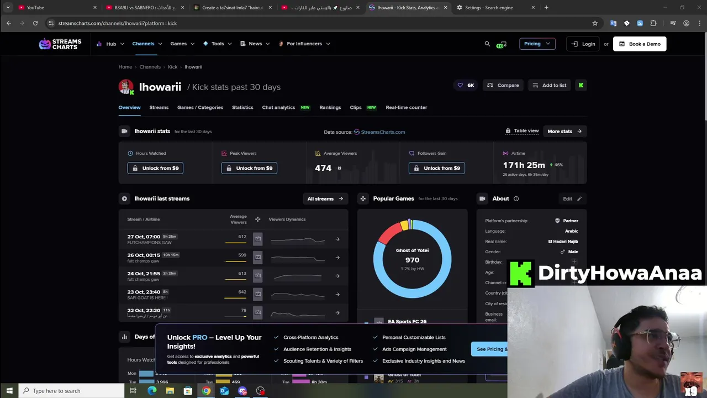Screen dimensions: 707x398
Task: Open stream details arrow for 24 Oct stream
Action: pyautogui.click(x=337, y=276)
